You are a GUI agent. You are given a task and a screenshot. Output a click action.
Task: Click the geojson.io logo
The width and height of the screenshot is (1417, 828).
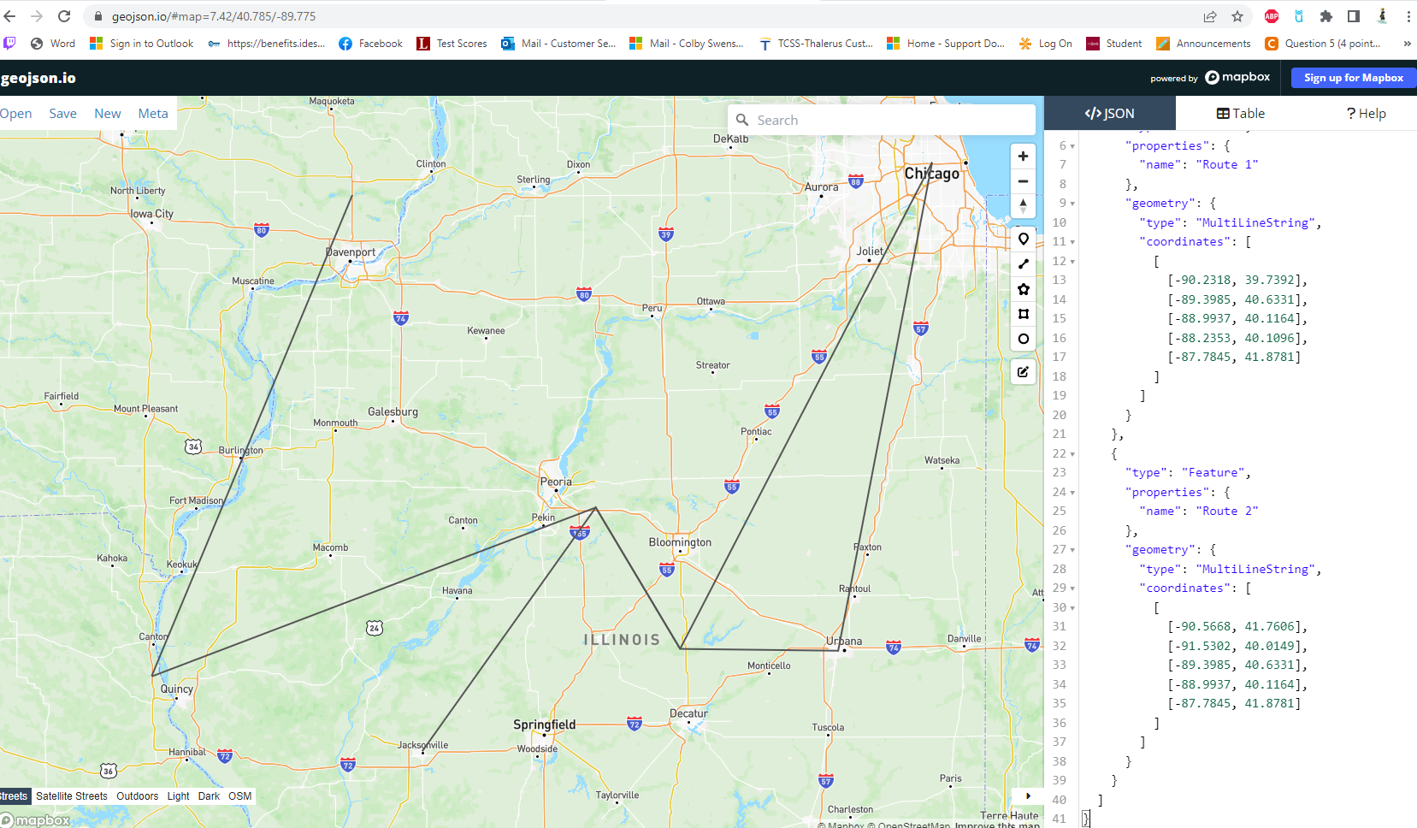tap(38, 78)
